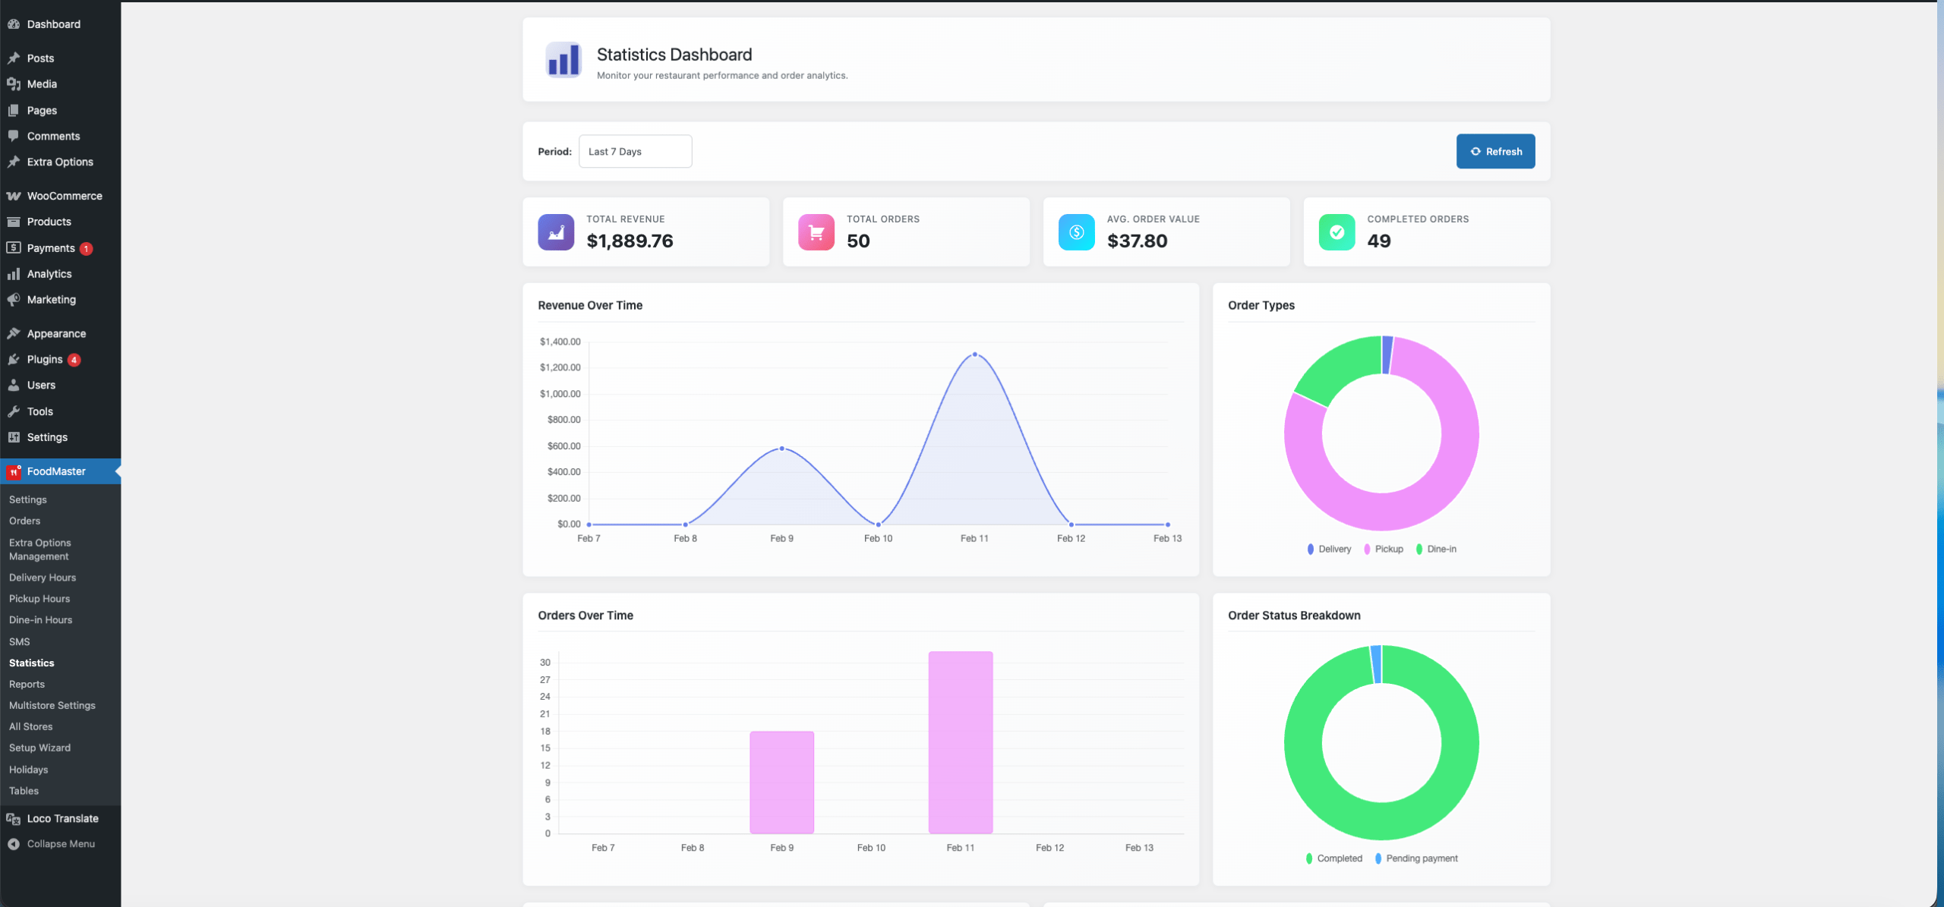Click the Marketing megaphone icon
This screenshot has width=1944, height=907.
[x=14, y=299]
